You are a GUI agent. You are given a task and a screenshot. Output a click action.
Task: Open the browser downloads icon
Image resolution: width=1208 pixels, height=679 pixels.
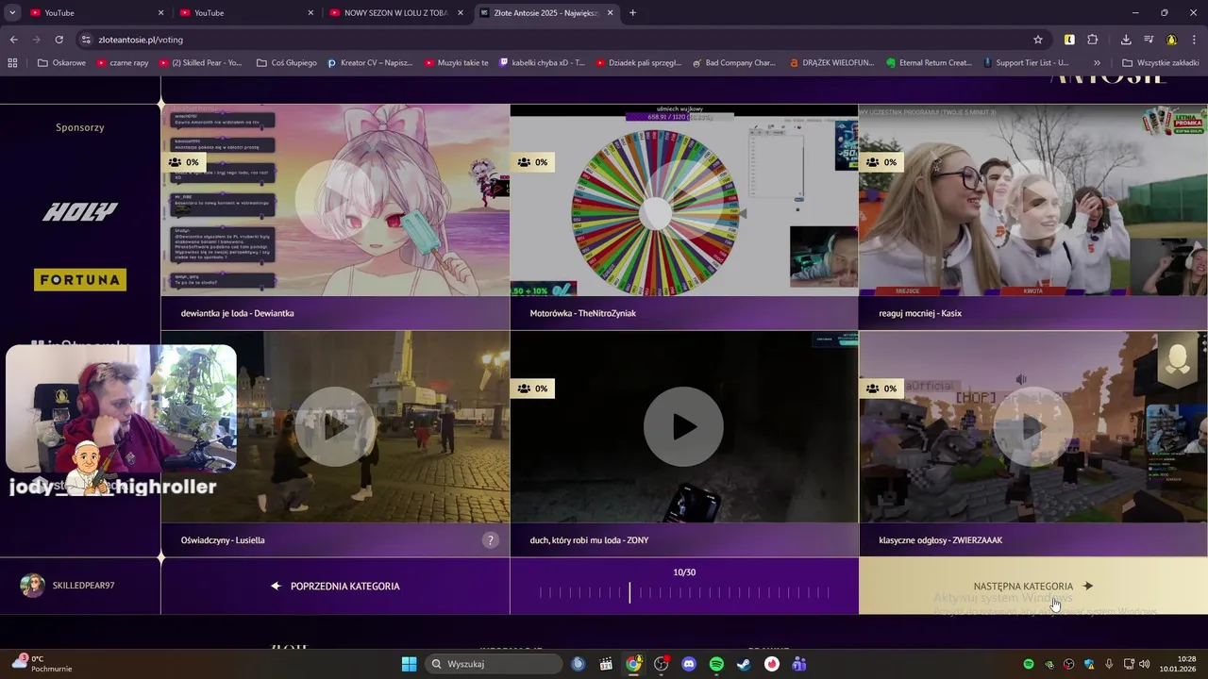coord(1126,40)
